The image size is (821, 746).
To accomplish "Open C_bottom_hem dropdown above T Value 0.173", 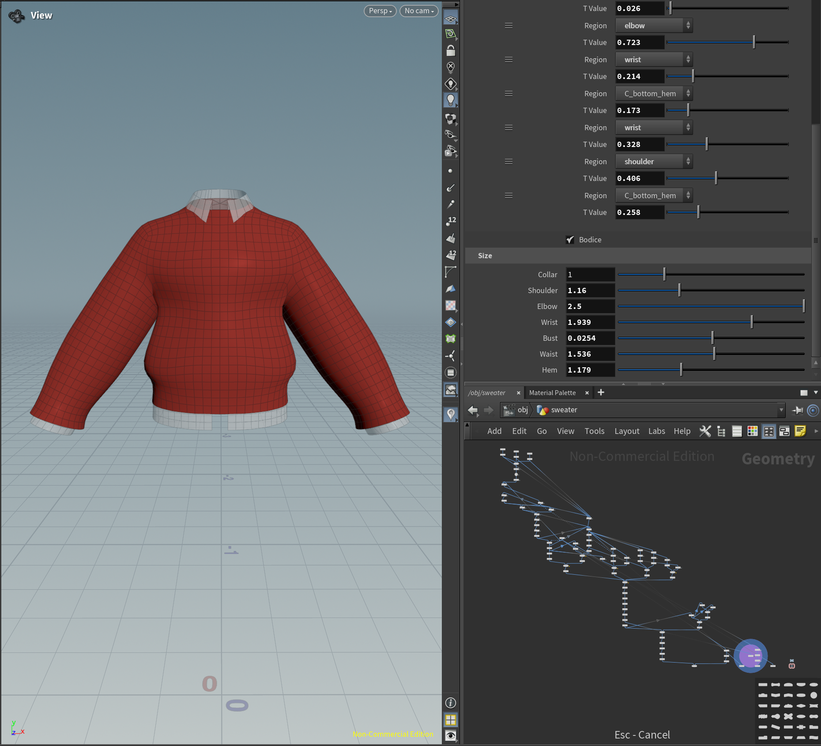I will [654, 94].
